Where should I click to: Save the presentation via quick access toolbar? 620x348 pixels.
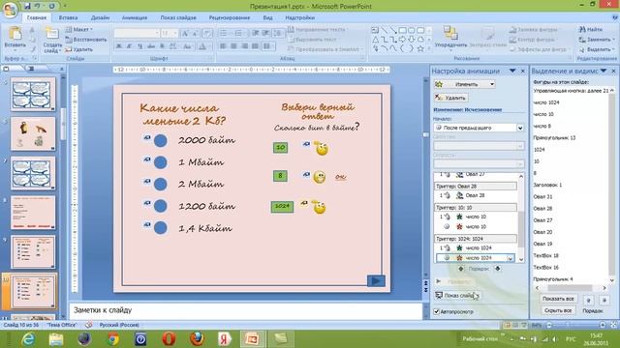[27, 6]
